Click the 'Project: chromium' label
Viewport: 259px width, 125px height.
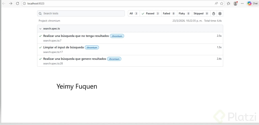(49, 21)
